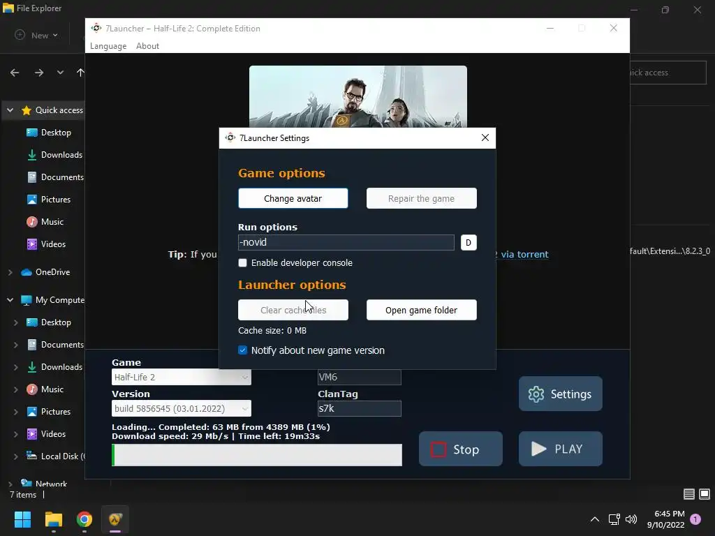
Task: Click the PLAY button
Action: click(561, 449)
